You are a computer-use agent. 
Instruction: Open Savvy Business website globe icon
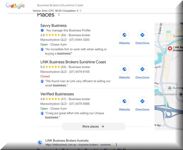click(x=124, y=35)
